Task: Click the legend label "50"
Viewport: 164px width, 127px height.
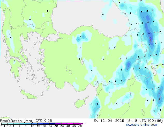Action: 80,126
